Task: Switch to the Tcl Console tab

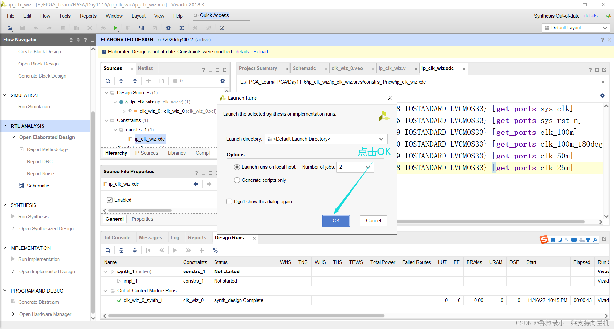Action: pyautogui.click(x=117, y=238)
